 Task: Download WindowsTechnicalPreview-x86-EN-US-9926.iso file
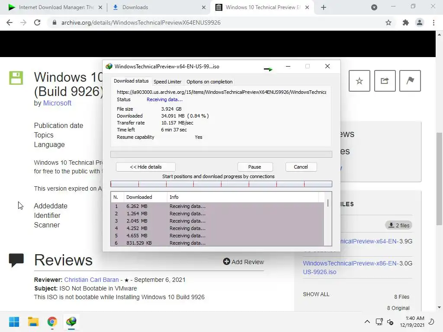pyautogui.click(x=350, y=268)
